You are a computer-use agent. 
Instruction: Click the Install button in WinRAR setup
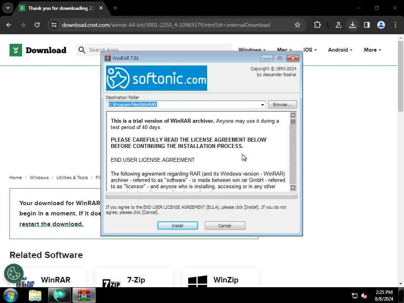pos(178,225)
